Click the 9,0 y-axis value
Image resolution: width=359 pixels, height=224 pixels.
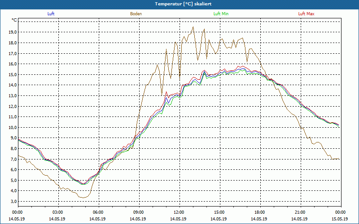pyautogui.click(x=13, y=138)
